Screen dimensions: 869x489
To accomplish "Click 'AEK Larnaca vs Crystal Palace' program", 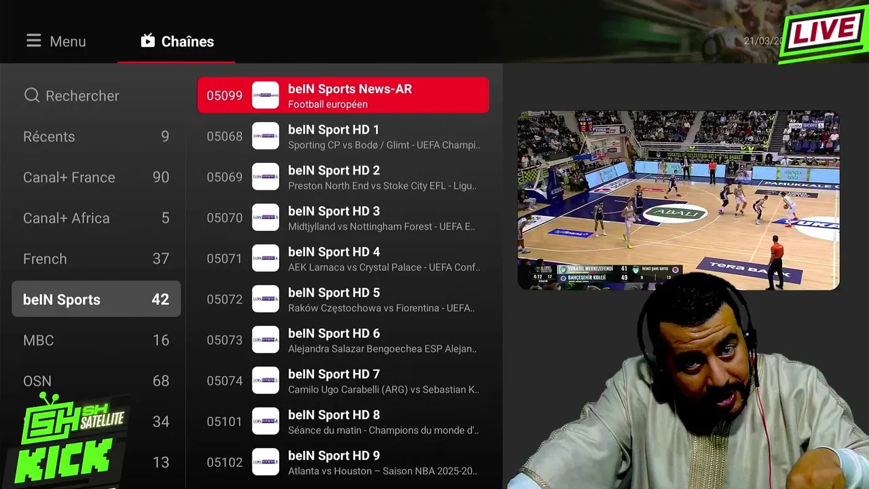I will pos(384,268).
